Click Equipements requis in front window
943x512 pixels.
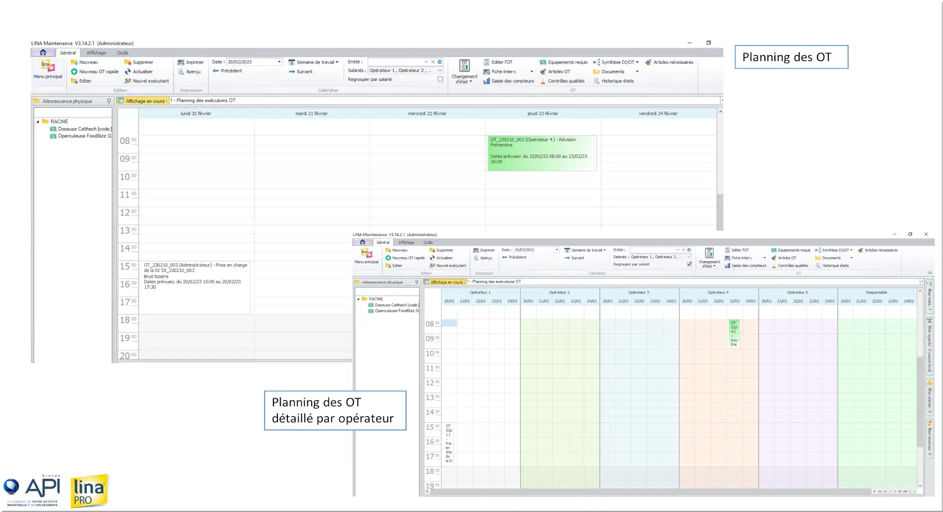click(790, 250)
